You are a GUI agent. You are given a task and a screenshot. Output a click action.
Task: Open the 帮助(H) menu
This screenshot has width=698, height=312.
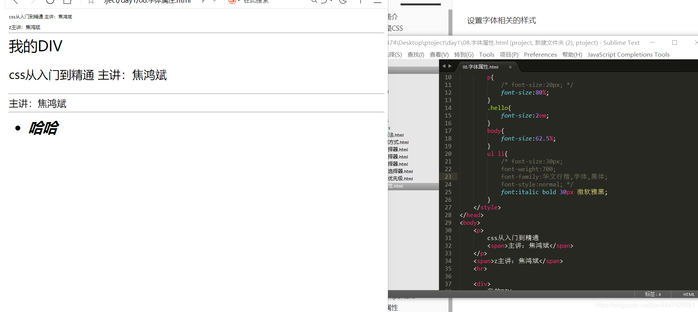click(572, 55)
